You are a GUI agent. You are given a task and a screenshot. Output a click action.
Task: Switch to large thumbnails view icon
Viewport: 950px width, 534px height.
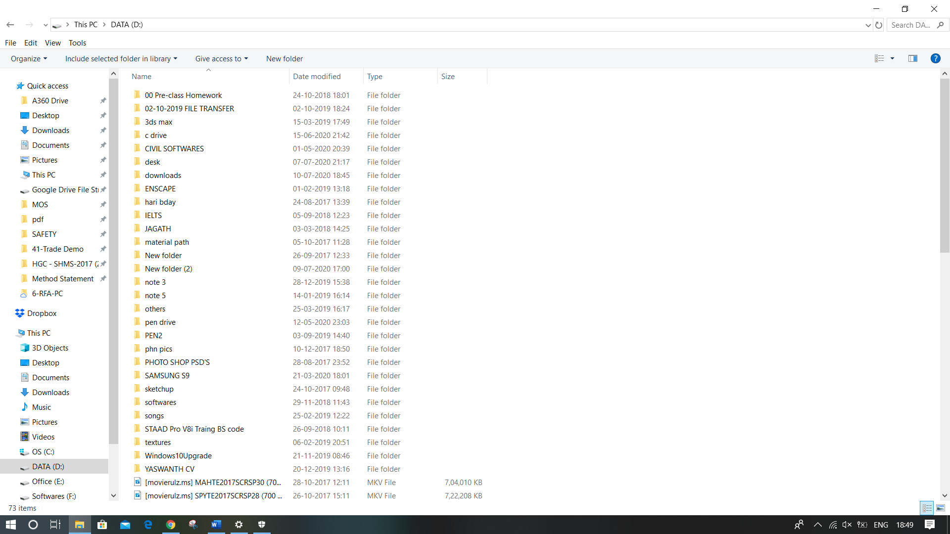(x=941, y=508)
